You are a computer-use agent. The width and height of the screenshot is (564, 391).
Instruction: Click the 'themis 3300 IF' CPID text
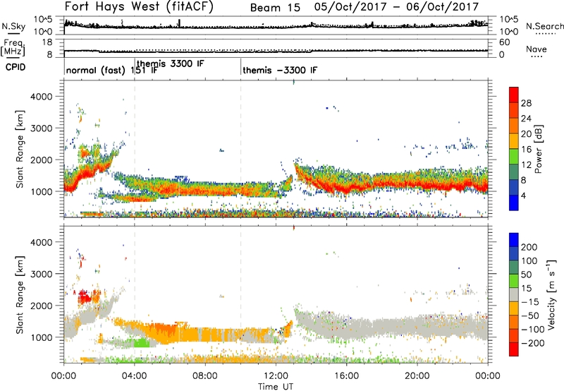click(x=171, y=64)
